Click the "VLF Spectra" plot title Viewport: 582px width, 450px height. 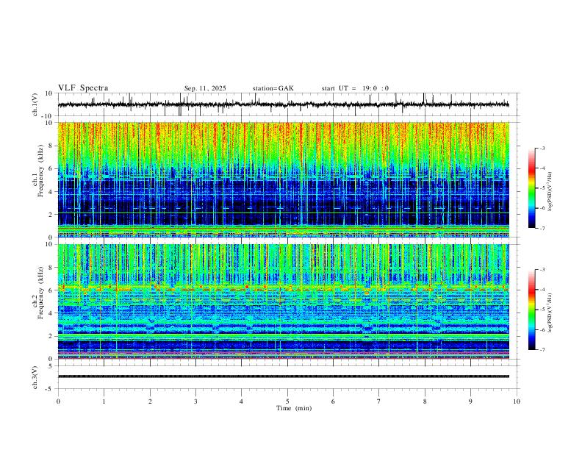tap(83, 88)
